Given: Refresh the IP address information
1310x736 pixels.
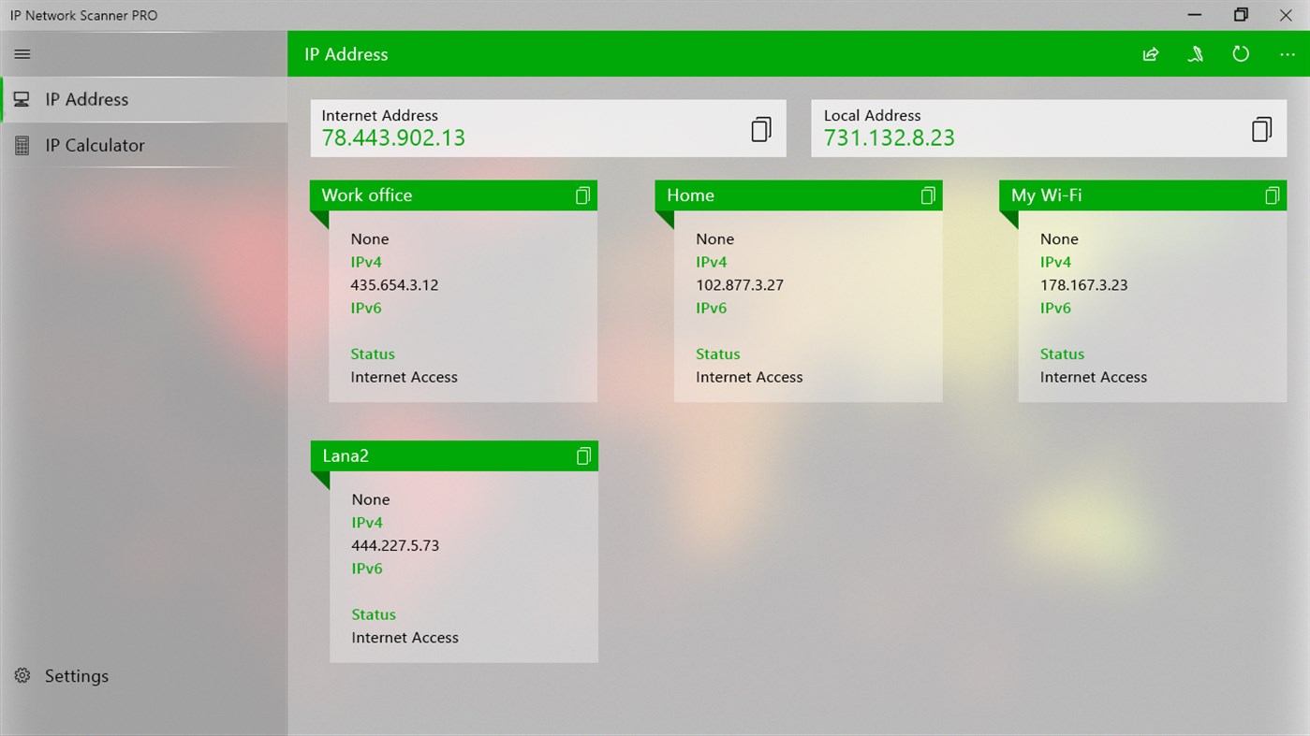Looking at the screenshot, I should [x=1240, y=53].
